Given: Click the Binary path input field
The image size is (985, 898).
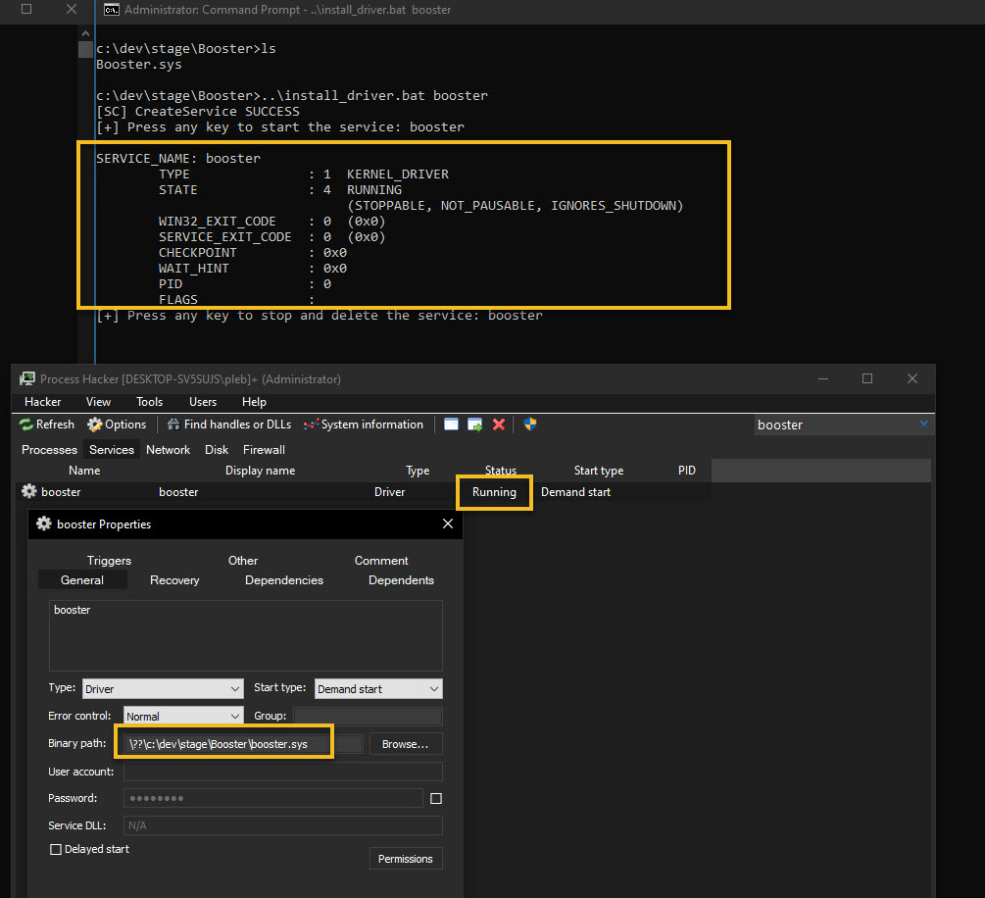Looking at the screenshot, I should 243,744.
